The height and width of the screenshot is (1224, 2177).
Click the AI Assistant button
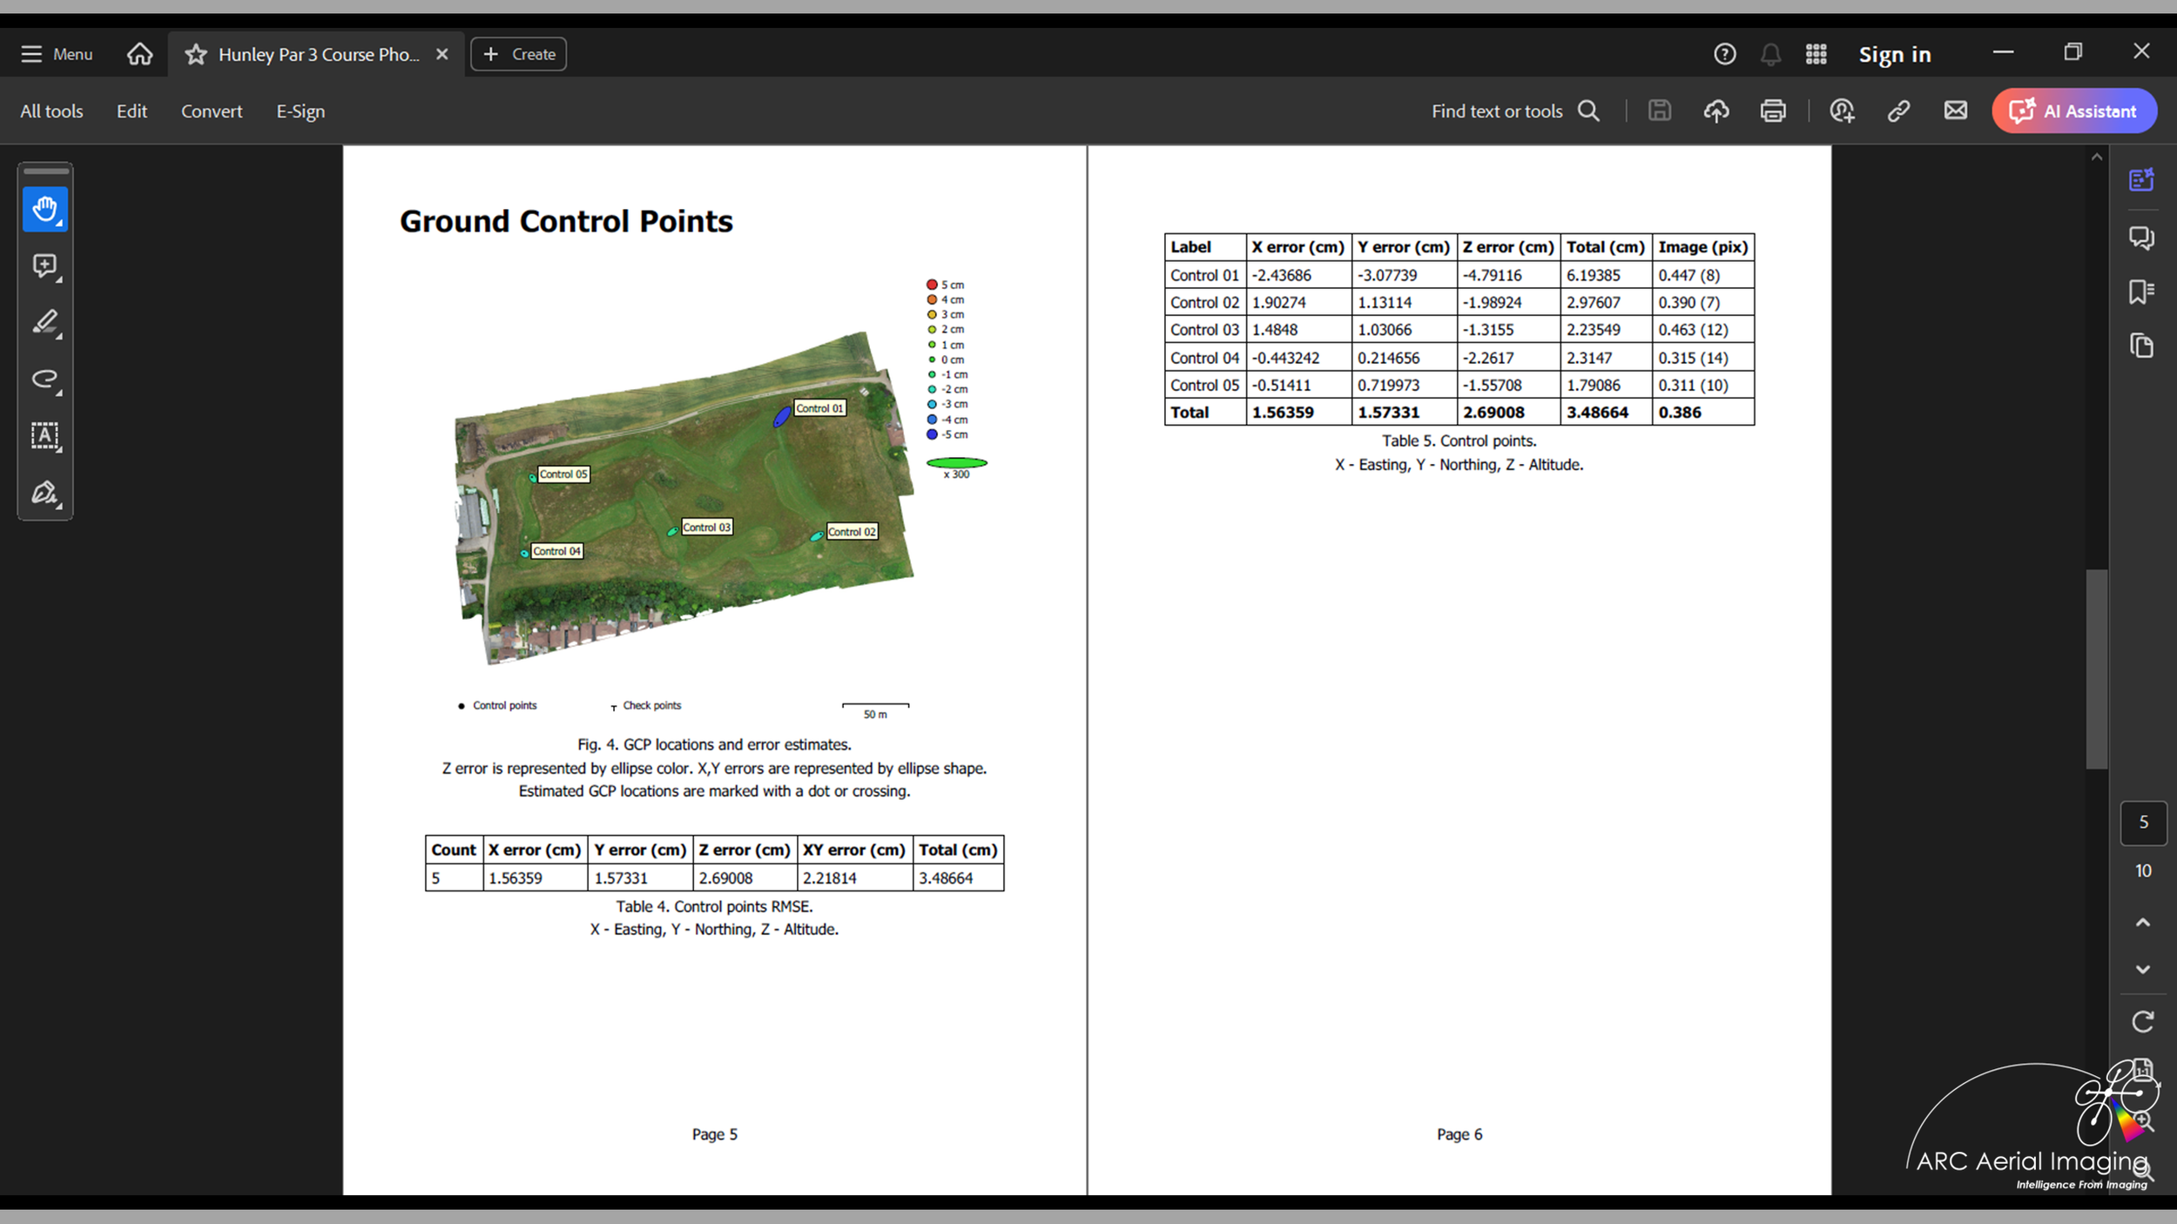(x=2073, y=111)
